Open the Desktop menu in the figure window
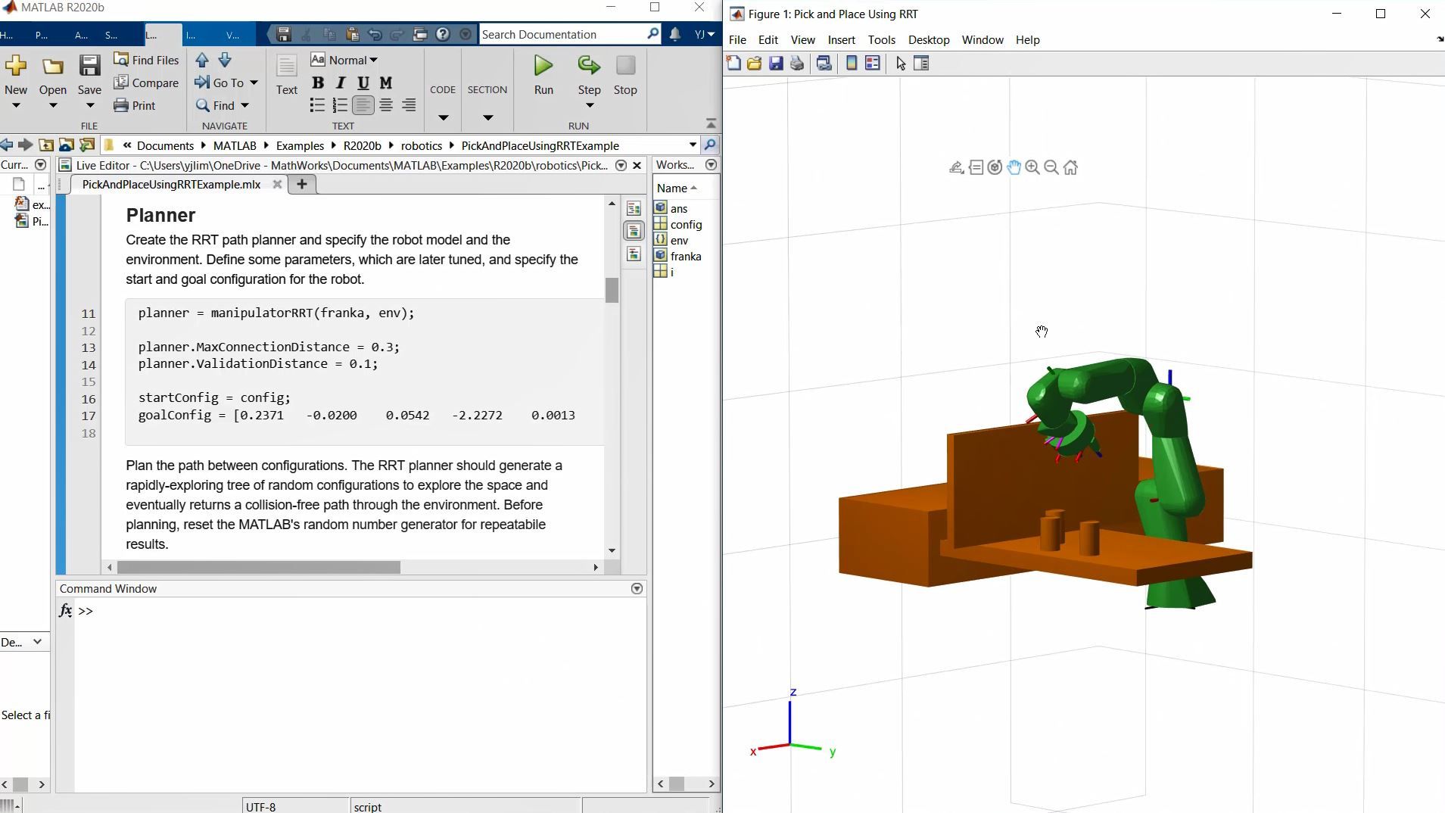 (929, 40)
